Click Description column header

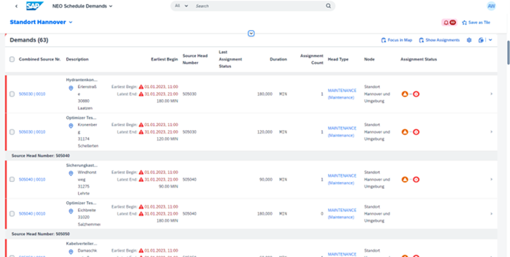77,60
